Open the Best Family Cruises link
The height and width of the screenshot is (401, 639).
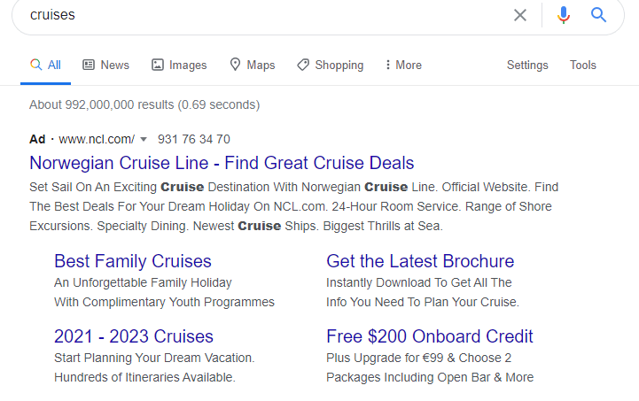pyautogui.click(x=133, y=261)
